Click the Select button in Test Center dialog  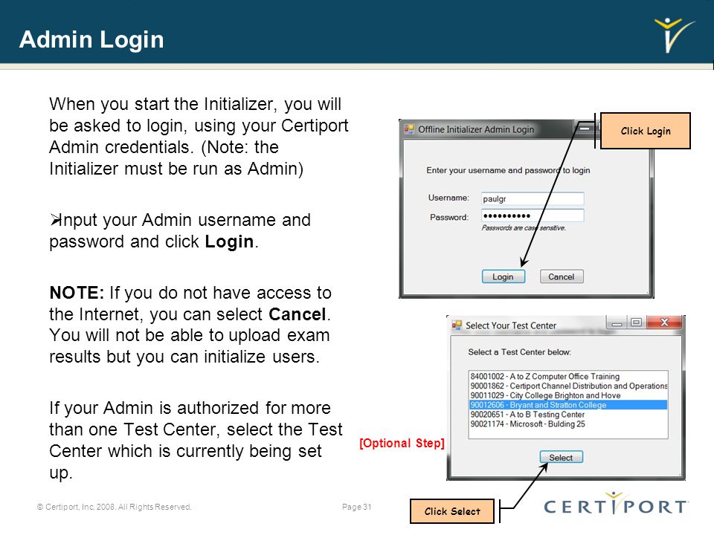click(x=561, y=457)
